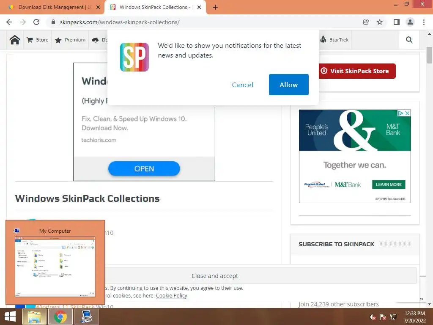This screenshot has height=325, width=433.
Task: Open a new tab with the plus button
Action: (x=215, y=7)
